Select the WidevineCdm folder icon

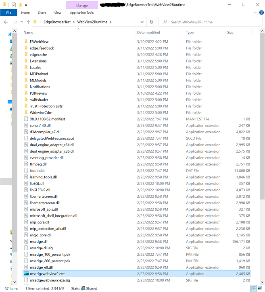pyautogui.click(x=26, y=112)
